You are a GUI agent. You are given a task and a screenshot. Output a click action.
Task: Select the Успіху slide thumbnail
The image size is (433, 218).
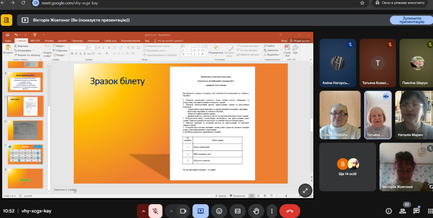(25, 178)
